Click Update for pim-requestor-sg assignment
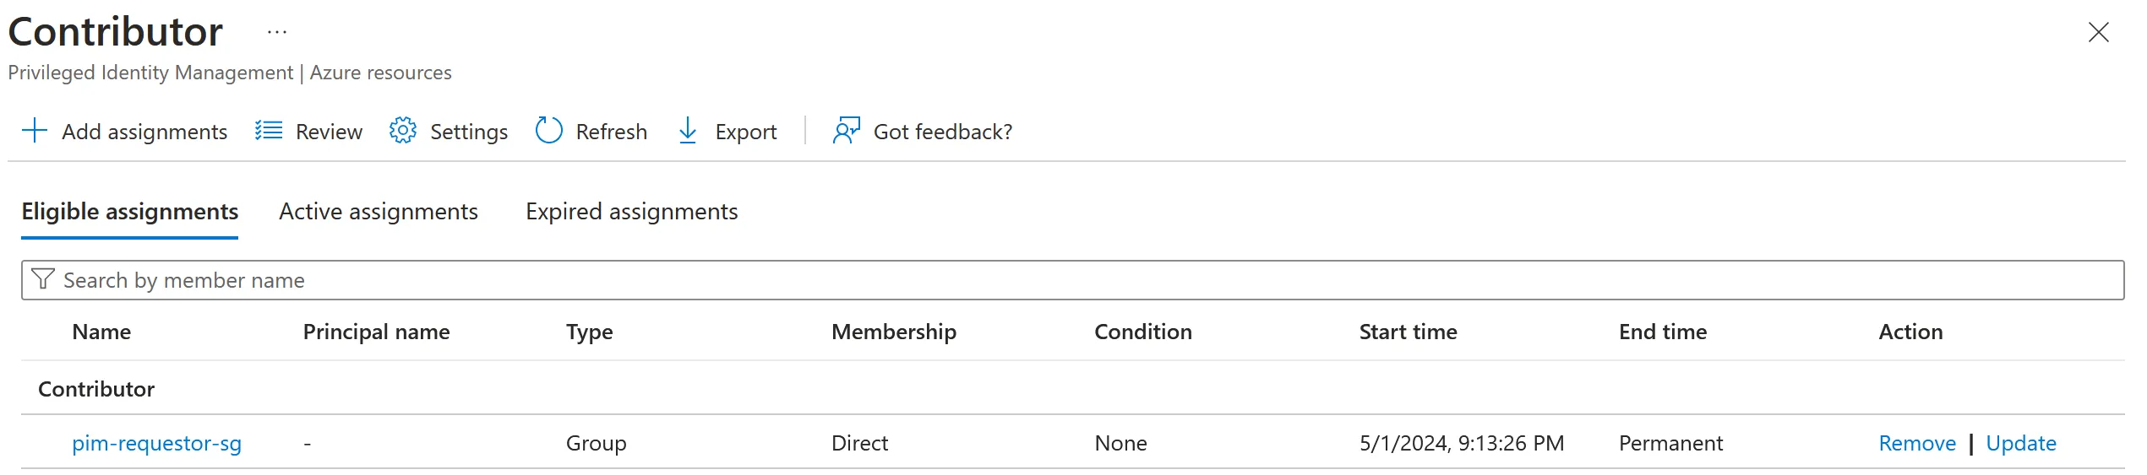 click(2020, 444)
